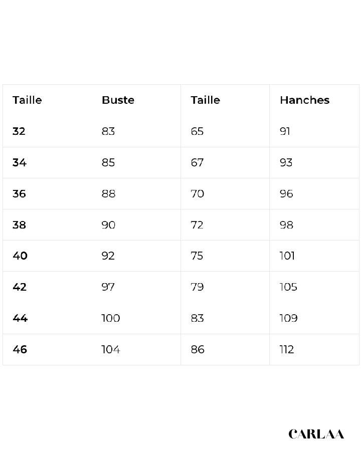Click the second Taille column header

205,100
